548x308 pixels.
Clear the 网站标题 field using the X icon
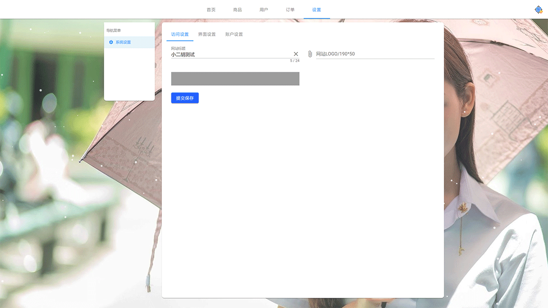click(296, 54)
